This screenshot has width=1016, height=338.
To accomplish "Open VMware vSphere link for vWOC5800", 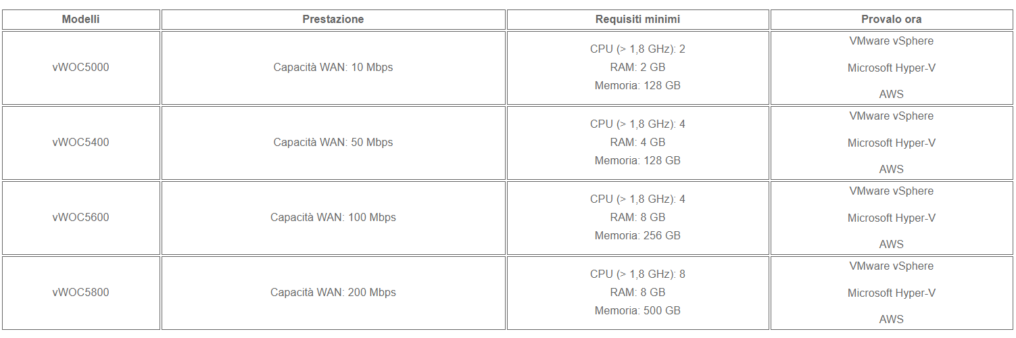I will [891, 266].
